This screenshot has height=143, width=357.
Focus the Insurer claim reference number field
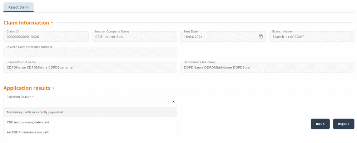coord(90,52)
